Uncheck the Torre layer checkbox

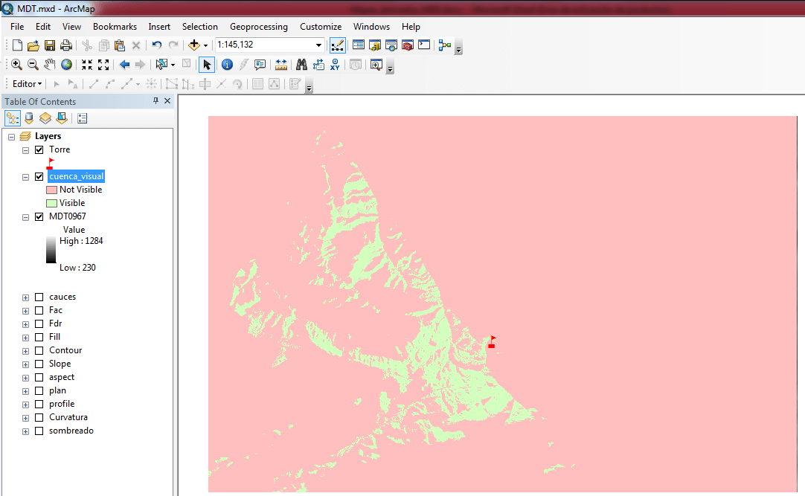[39, 149]
